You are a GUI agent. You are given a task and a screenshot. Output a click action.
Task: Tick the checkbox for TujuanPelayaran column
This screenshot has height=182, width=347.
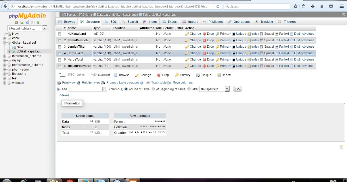(x=60, y=66)
